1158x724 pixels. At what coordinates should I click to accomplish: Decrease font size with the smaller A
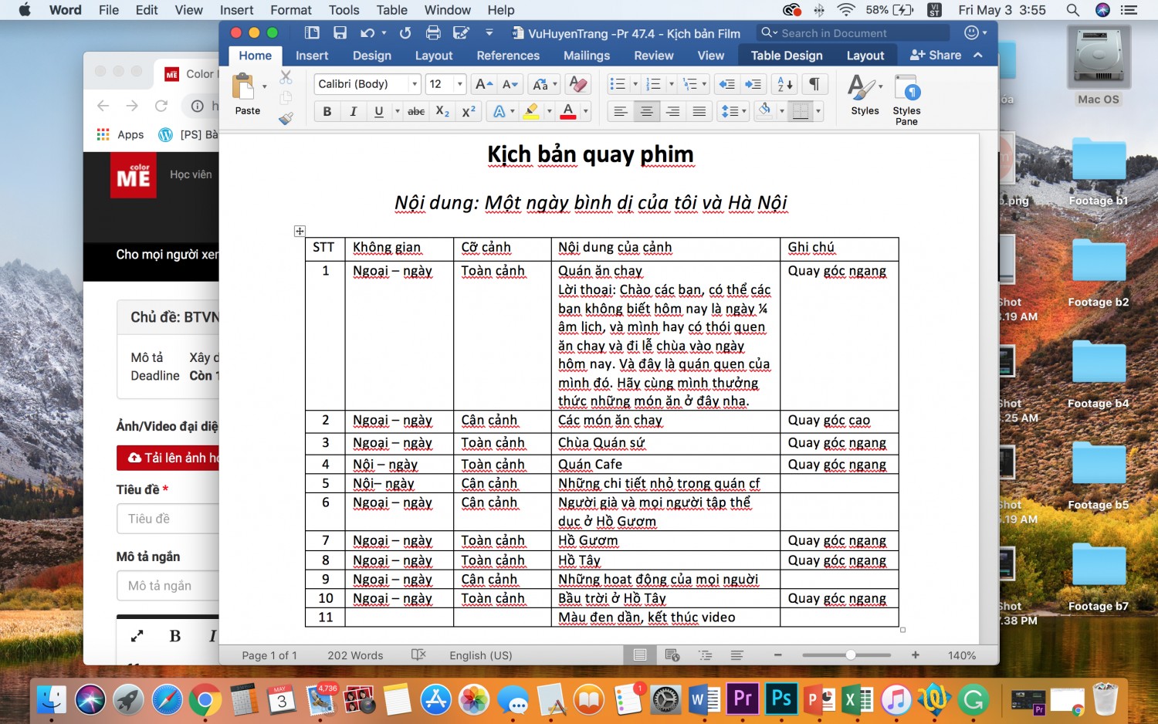click(510, 83)
